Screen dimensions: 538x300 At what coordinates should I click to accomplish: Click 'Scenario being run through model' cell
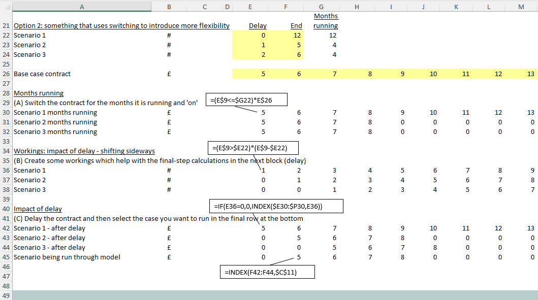coord(67,257)
